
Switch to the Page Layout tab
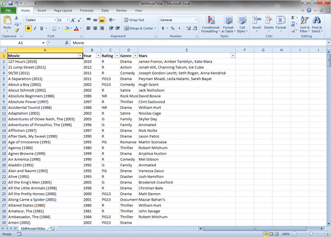[x=63, y=10]
